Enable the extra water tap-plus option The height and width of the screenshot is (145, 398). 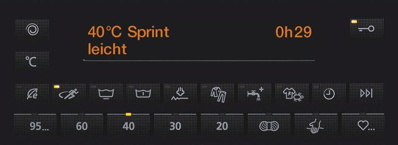254,93
